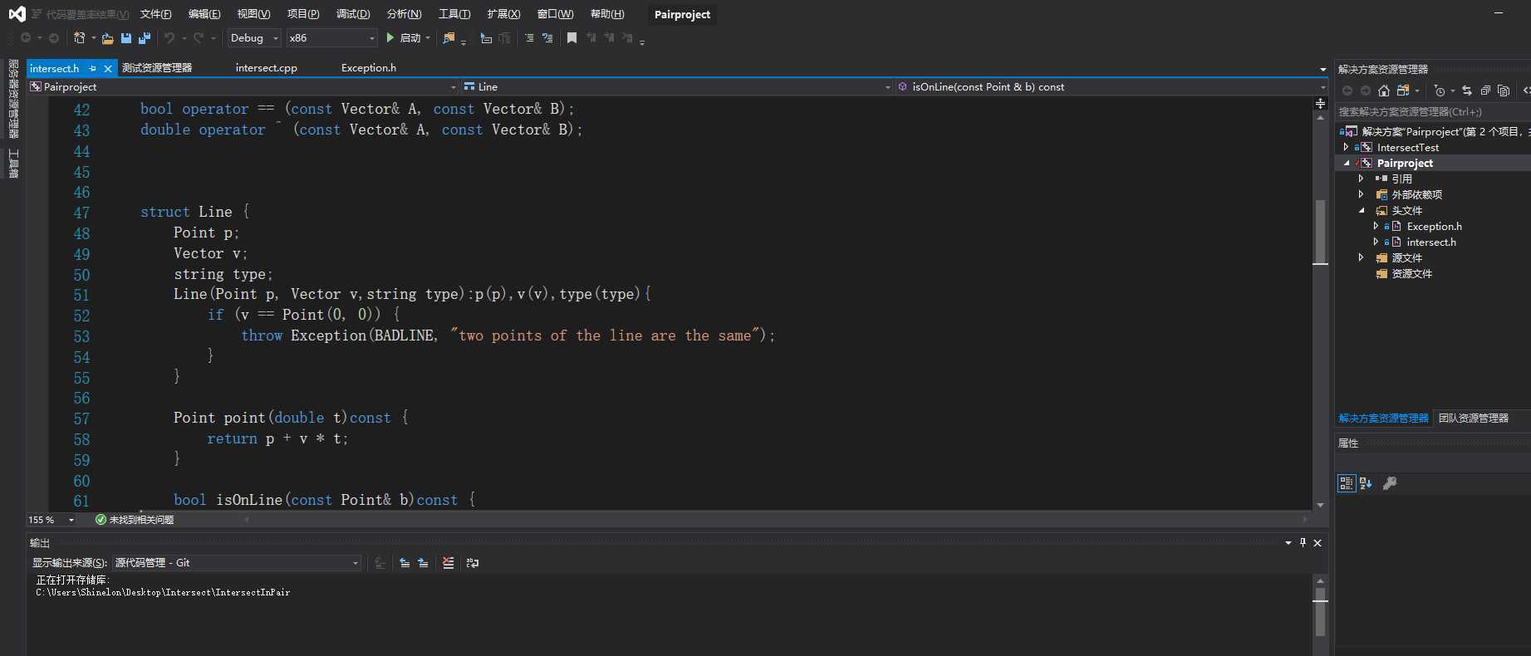Start debugging with green play button
This screenshot has height=656, width=1531.
[390, 38]
